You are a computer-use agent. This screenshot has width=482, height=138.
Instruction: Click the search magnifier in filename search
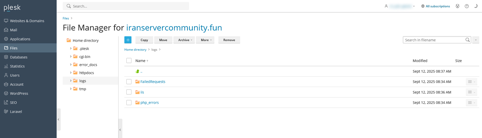tap(468, 40)
